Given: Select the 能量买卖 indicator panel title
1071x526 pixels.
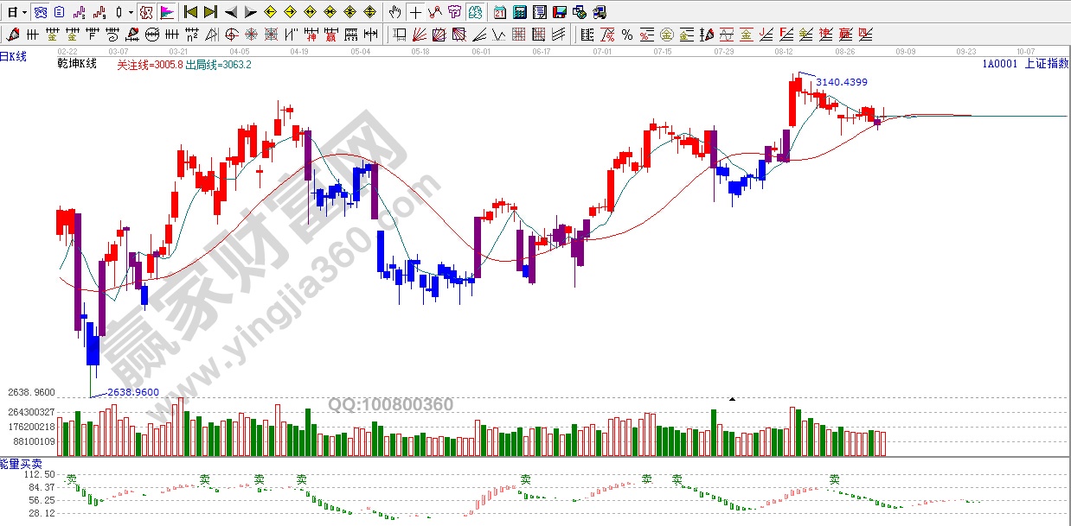Looking at the screenshot, I should pyautogui.click(x=19, y=465).
